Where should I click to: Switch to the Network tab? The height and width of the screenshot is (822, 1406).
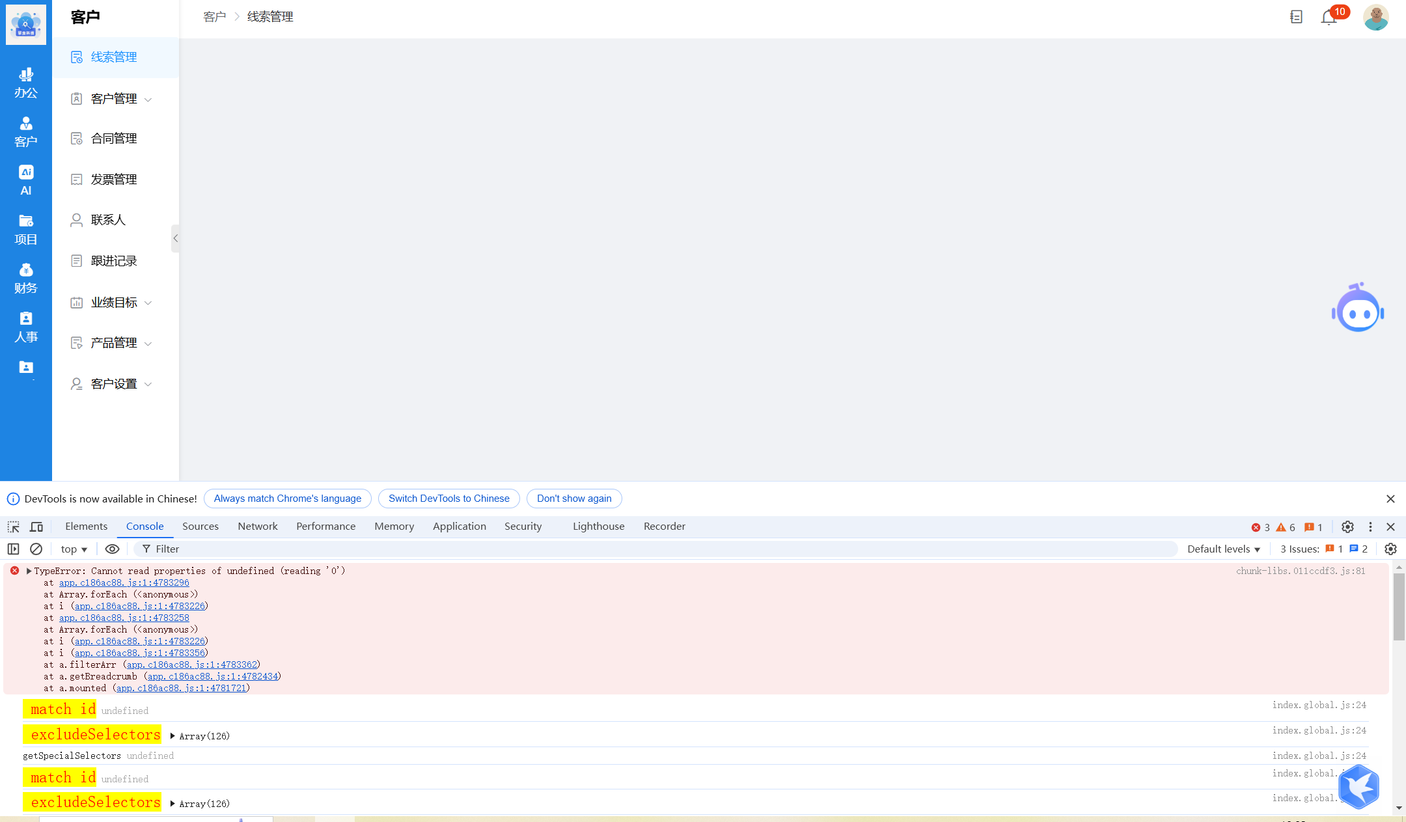tap(257, 526)
